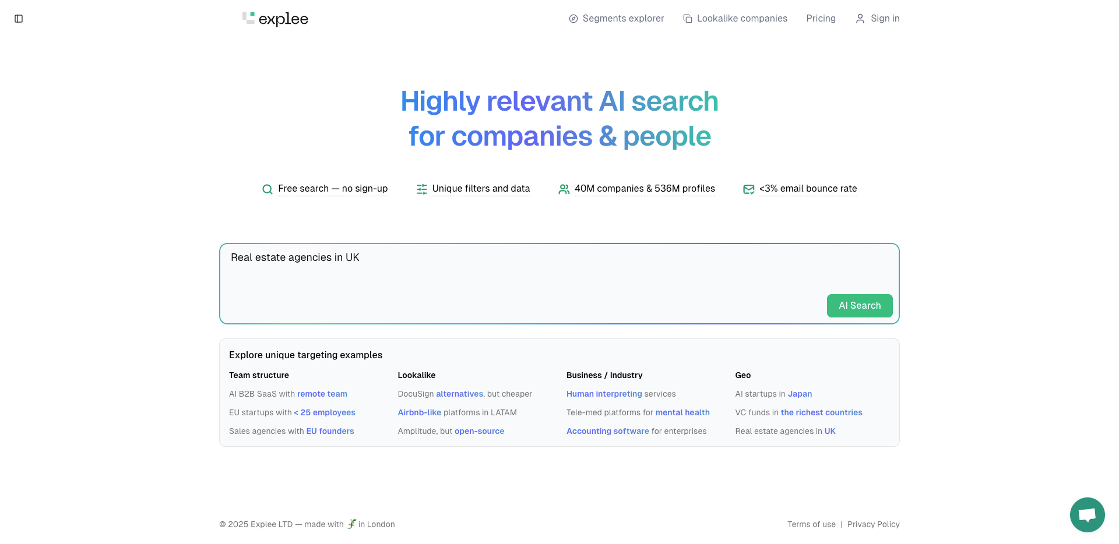Click the people icon beside 40M companies
This screenshot has width=1119, height=544.
pyautogui.click(x=564, y=189)
